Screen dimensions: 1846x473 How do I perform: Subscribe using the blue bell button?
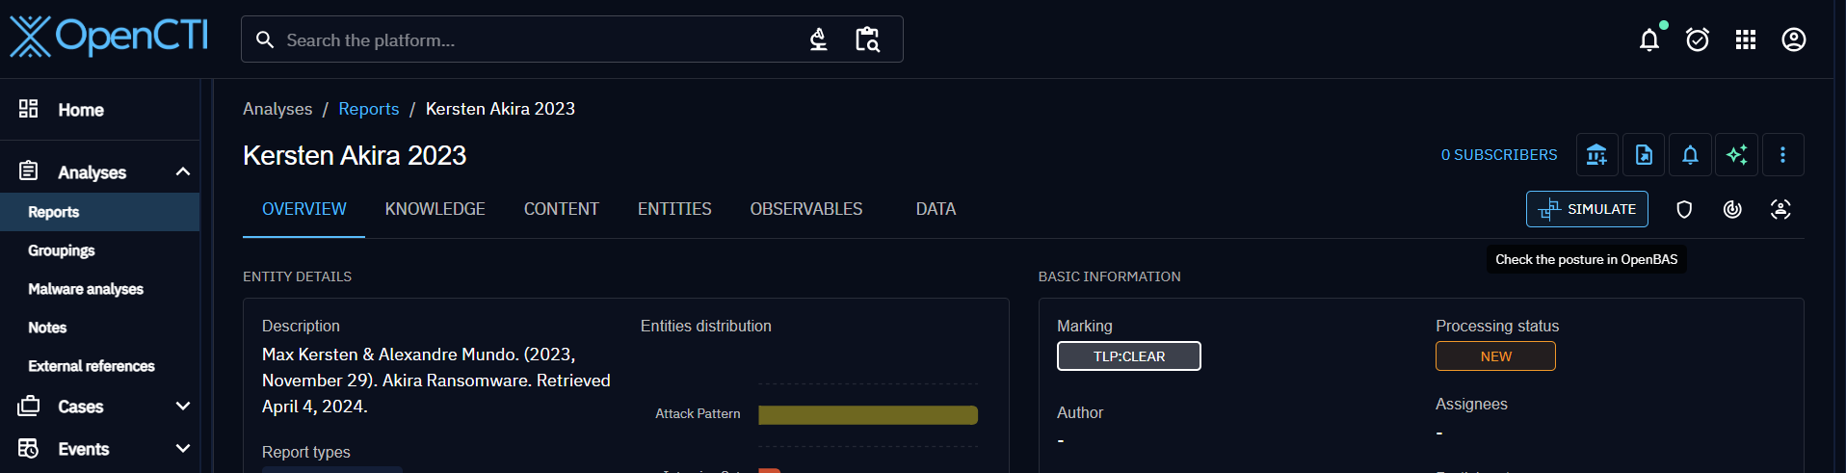1690,155
